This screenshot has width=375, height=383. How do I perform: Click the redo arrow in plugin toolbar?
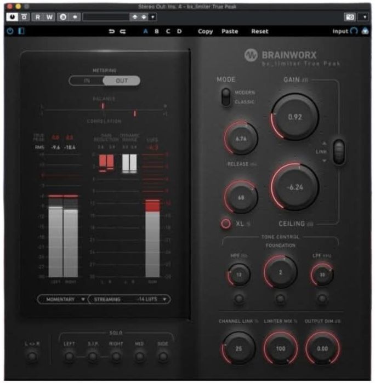(123, 31)
